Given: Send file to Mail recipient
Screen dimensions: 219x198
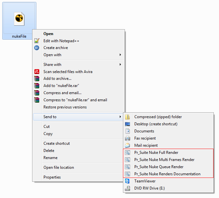Looking at the screenshot, I should coord(146,145).
